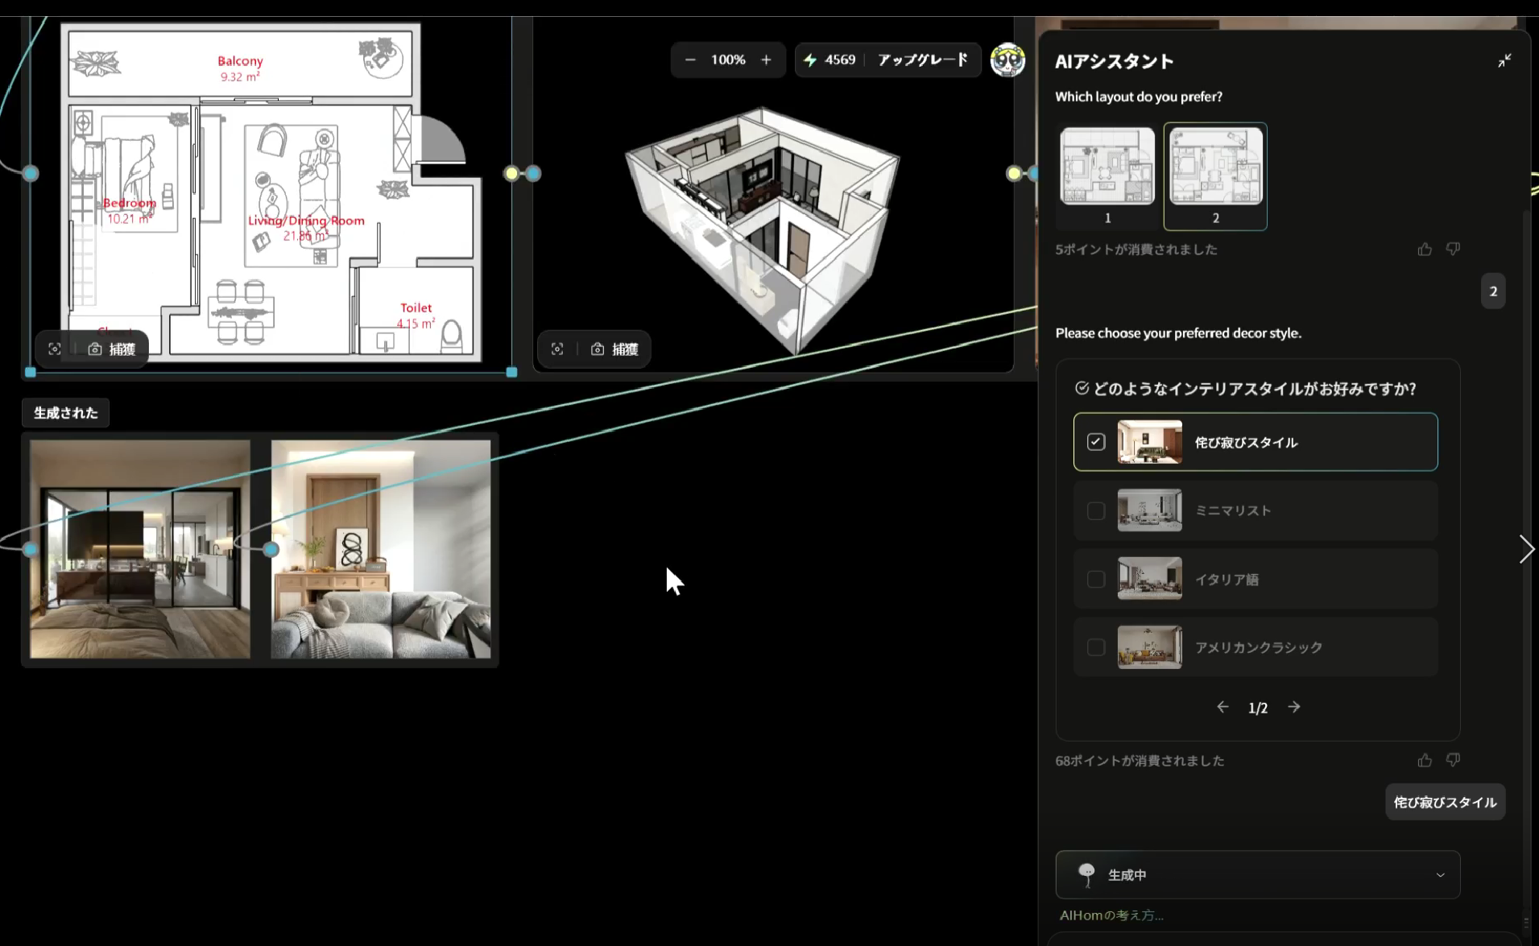Click the 侘び寂びスタイル preview thumbnail
Viewport: 1539px width, 946px height.
point(1150,442)
